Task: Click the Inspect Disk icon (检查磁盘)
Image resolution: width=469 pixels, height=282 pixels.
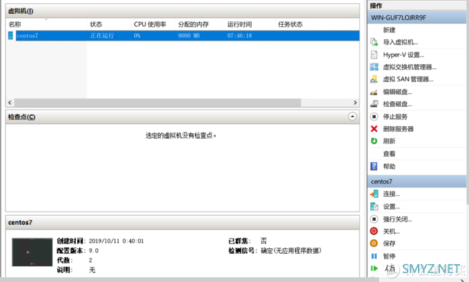Action: [374, 104]
